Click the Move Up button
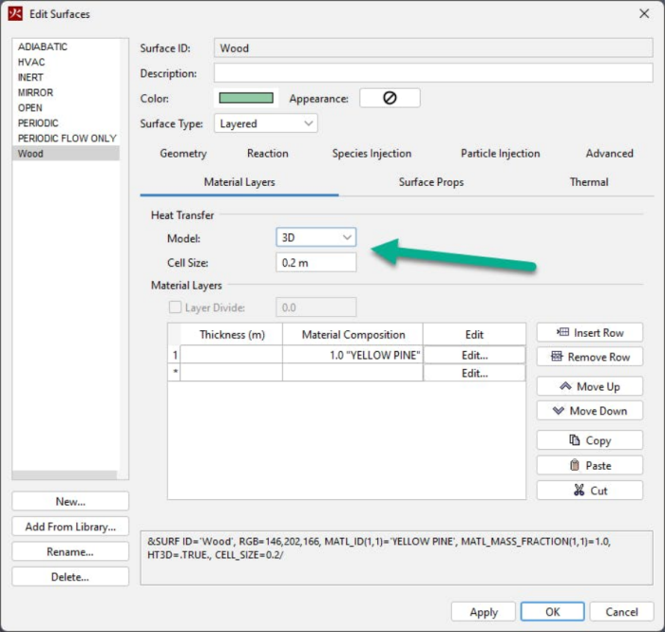Viewport: 665px width, 632px height. click(x=590, y=386)
